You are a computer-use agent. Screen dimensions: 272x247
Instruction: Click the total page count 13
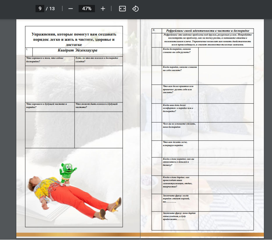(52, 8)
